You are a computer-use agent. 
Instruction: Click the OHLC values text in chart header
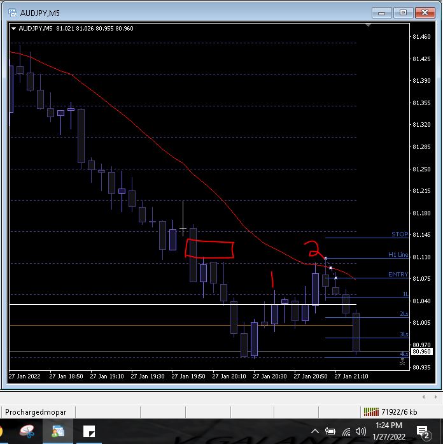[x=94, y=29]
